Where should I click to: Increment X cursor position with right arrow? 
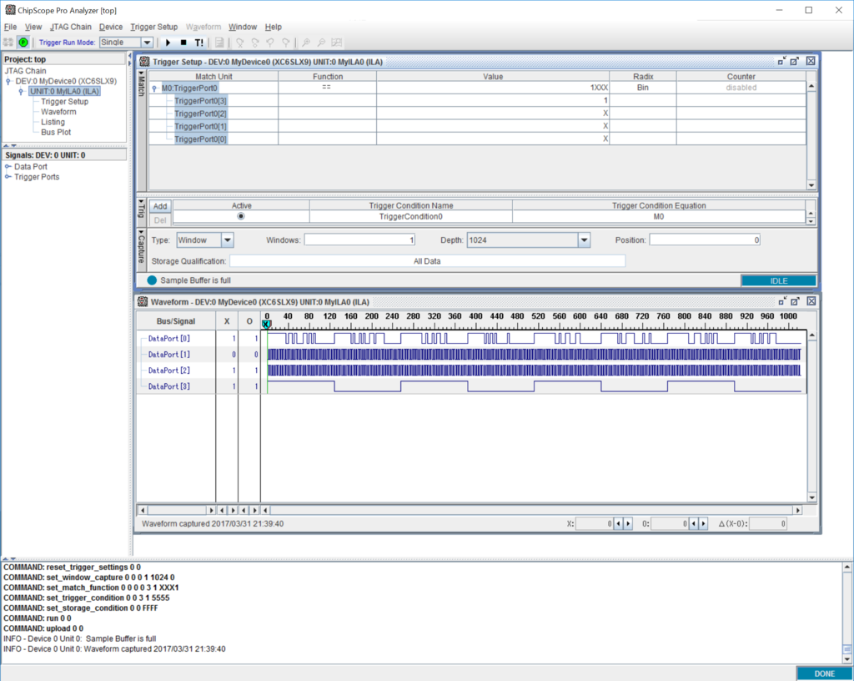point(628,523)
